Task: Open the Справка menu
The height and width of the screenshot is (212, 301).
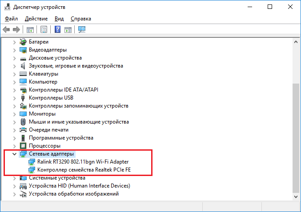Action: [x=81, y=19]
